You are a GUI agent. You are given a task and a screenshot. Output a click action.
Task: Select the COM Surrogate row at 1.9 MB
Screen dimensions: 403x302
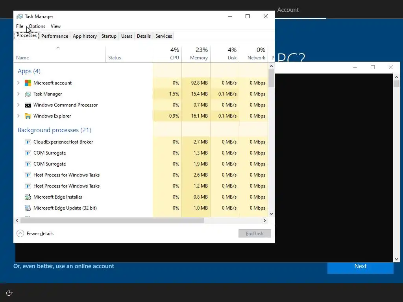tap(141, 164)
